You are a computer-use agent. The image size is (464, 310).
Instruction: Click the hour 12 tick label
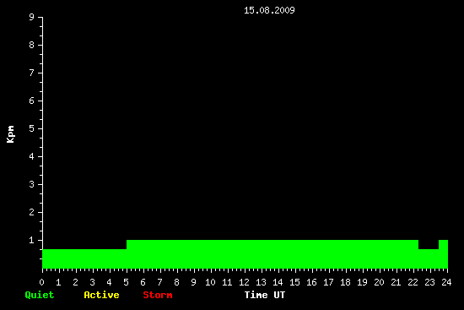[x=244, y=282]
